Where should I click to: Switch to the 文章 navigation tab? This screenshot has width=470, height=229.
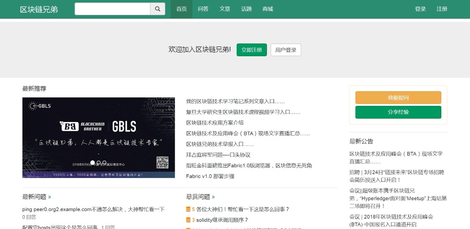225,9
